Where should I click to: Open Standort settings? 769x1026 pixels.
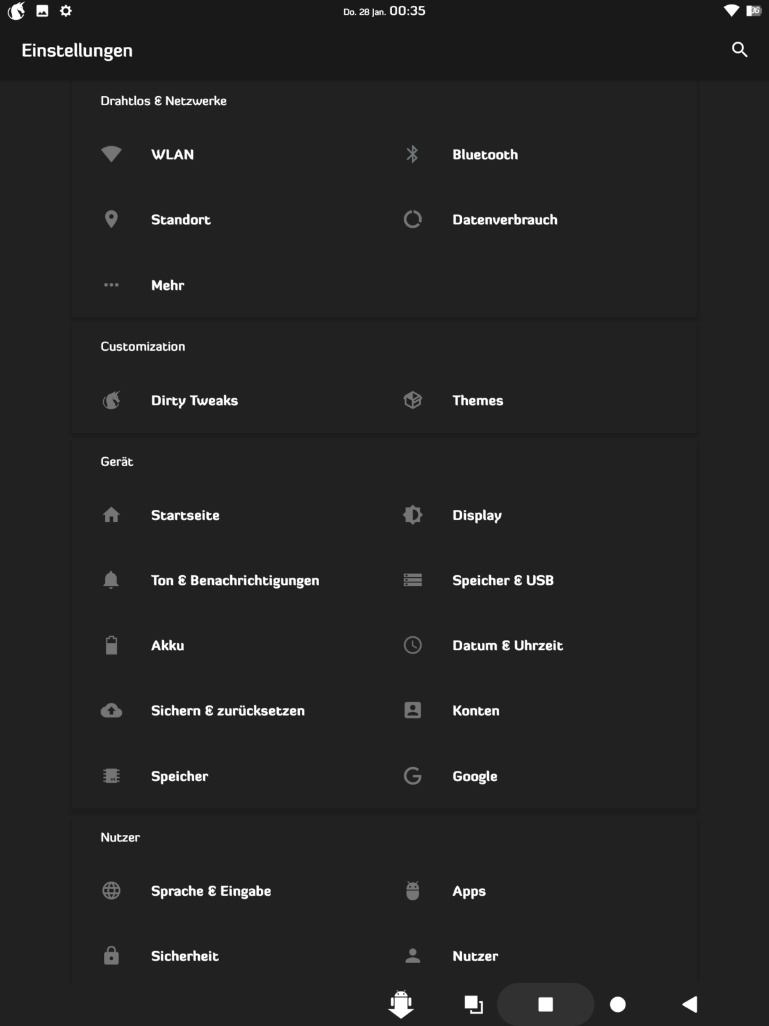181,220
